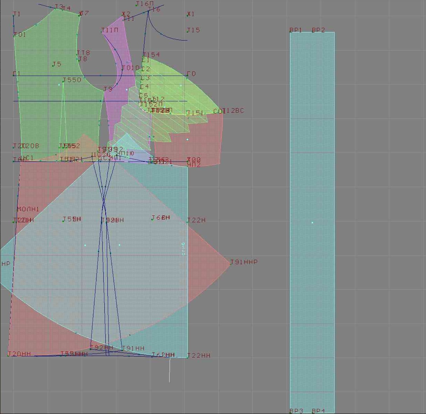Click point T1 at the top-left corner
This screenshot has height=414, width=426.
coord(14,16)
